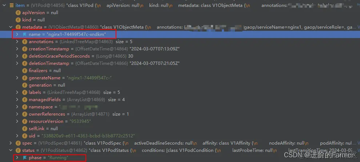
Task: Expand the resourceVersion arrow
Action: pos(17,121)
